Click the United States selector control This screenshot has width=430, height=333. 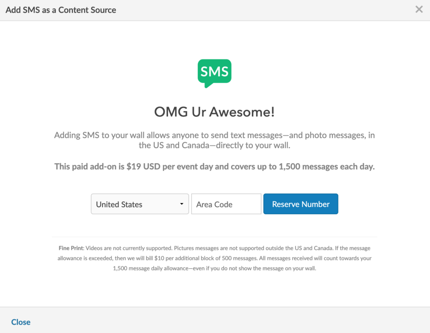pyautogui.click(x=139, y=204)
